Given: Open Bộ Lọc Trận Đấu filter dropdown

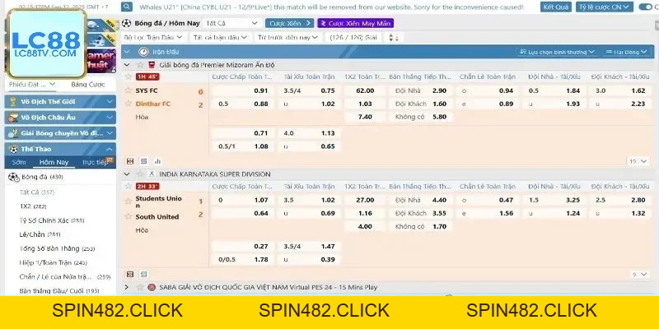Looking at the screenshot, I should [153, 37].
